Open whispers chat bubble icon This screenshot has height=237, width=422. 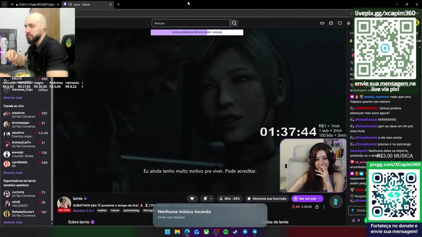[x=340, y=23]
